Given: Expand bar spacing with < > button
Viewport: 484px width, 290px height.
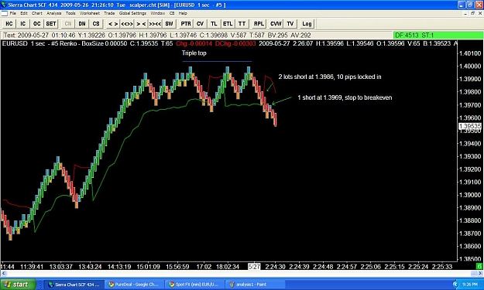Looking at the screenshot, I should [113, 24].
